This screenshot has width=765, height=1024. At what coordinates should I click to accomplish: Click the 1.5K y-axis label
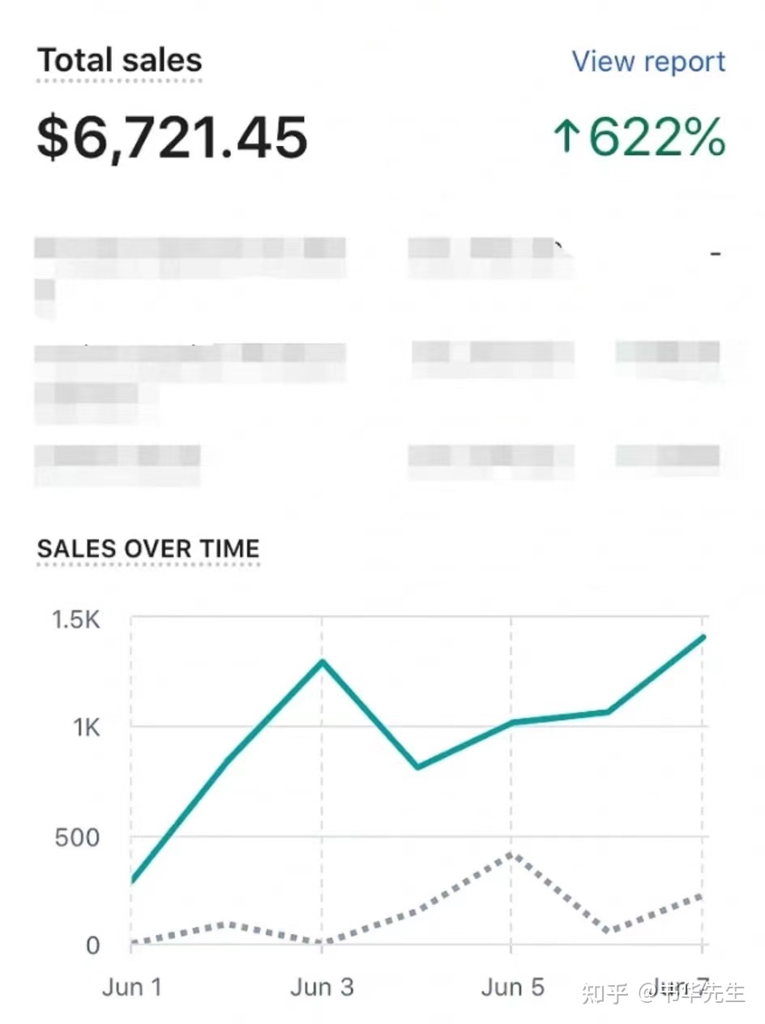click(75, 620)
